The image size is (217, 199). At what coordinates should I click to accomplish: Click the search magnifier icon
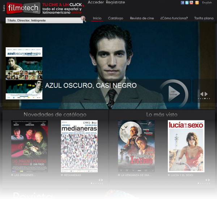(83, 18)
